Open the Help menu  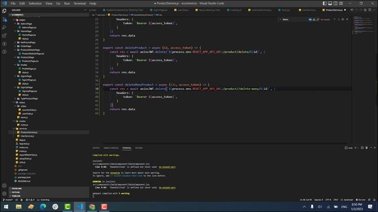tap(93, 4)
